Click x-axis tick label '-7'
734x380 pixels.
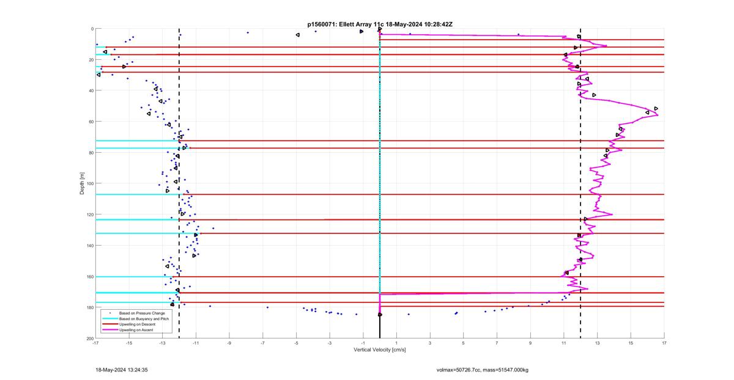point(262,343)
